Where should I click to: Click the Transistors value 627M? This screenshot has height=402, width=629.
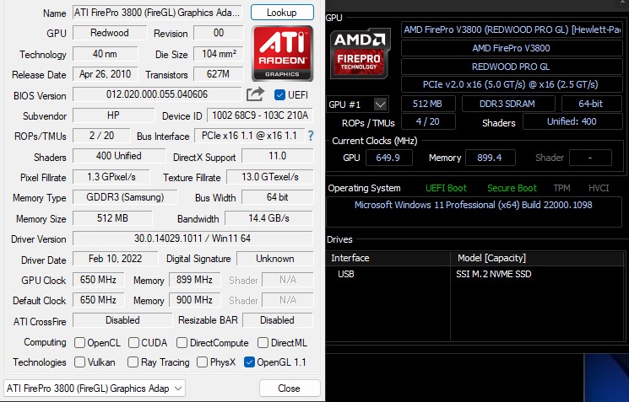click(218, 74)
